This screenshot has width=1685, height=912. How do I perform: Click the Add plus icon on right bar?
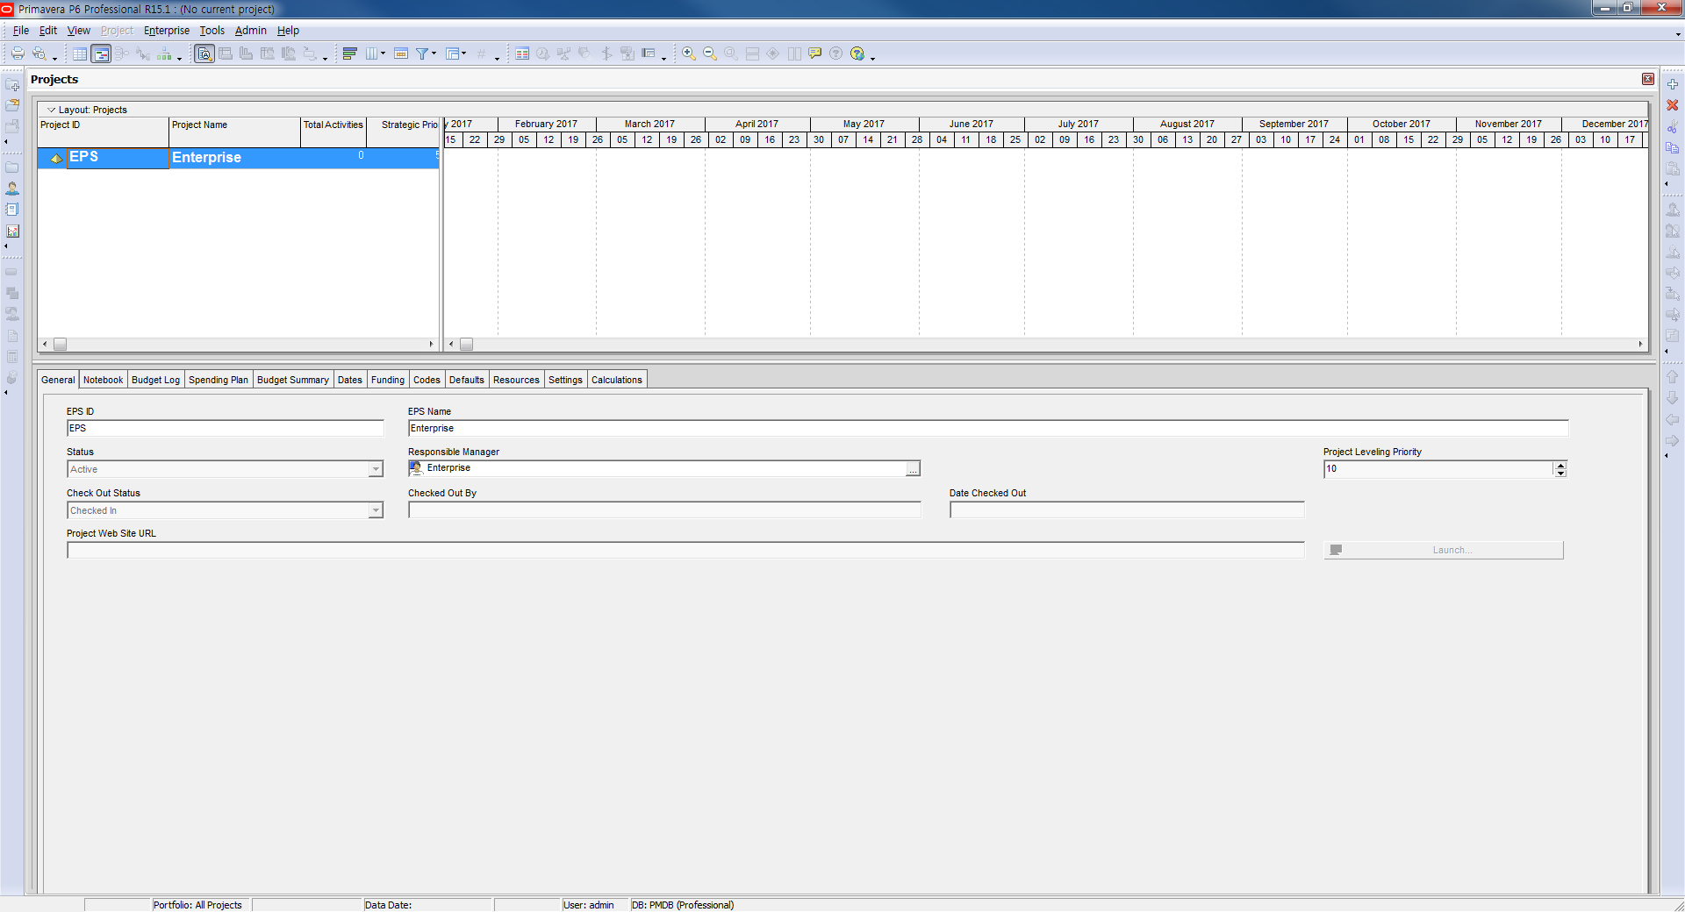pyautogui.click(x=1673, y=84)
